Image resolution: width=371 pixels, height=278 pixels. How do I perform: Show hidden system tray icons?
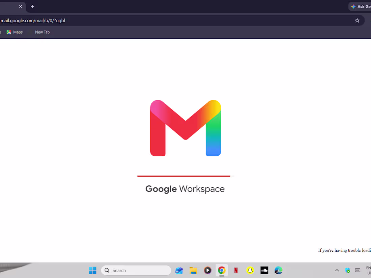(x=337, y=270)
